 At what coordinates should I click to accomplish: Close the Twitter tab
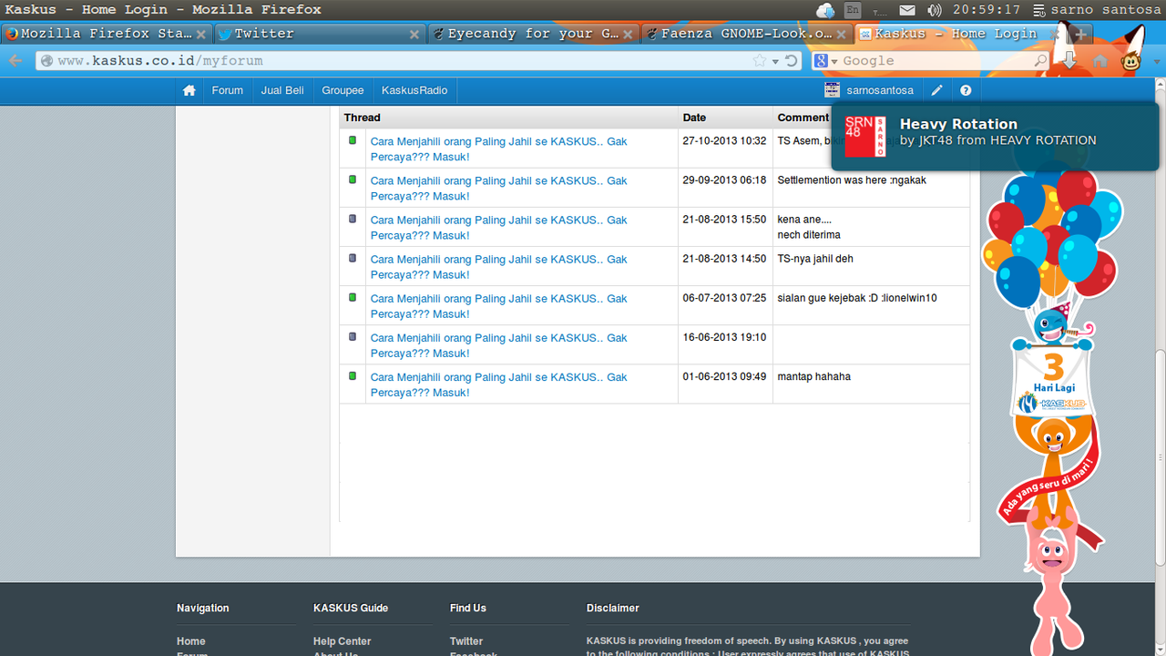coord(414,34)
